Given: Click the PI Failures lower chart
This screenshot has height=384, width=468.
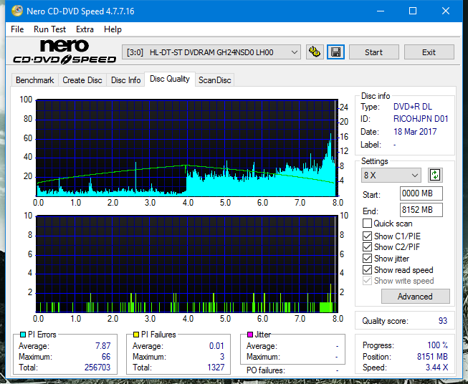Looking at the screenshot, I should [187, 264].
